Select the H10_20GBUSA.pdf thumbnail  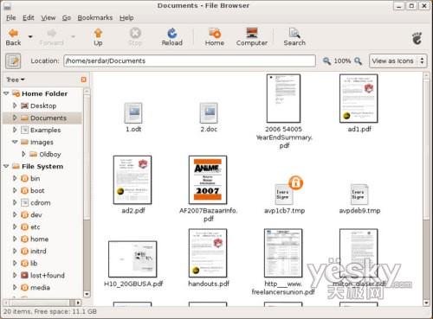click(132, 259)
